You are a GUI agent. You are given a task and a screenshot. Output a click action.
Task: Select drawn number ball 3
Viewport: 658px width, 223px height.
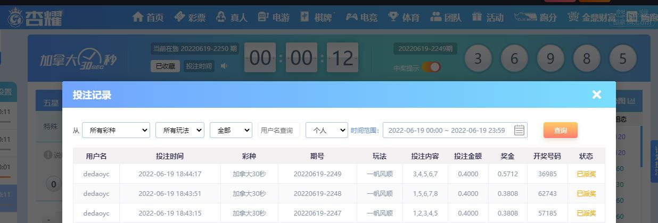point(478,58)
